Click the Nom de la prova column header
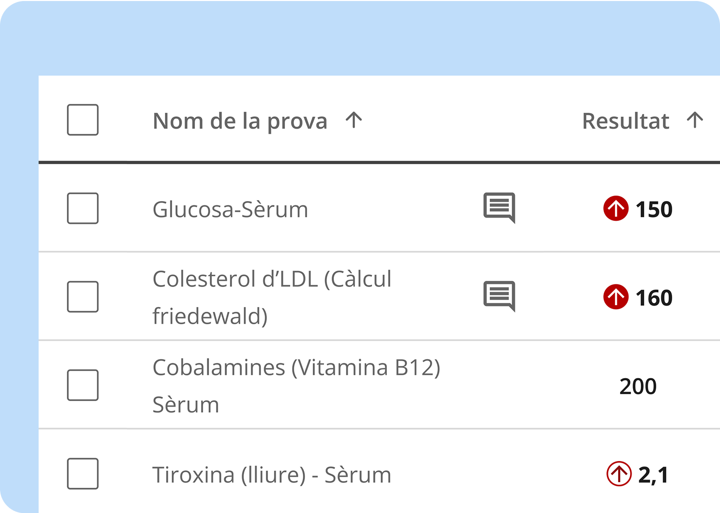The image size is (720, 513). pyautogui.click(x=240, y=121)
